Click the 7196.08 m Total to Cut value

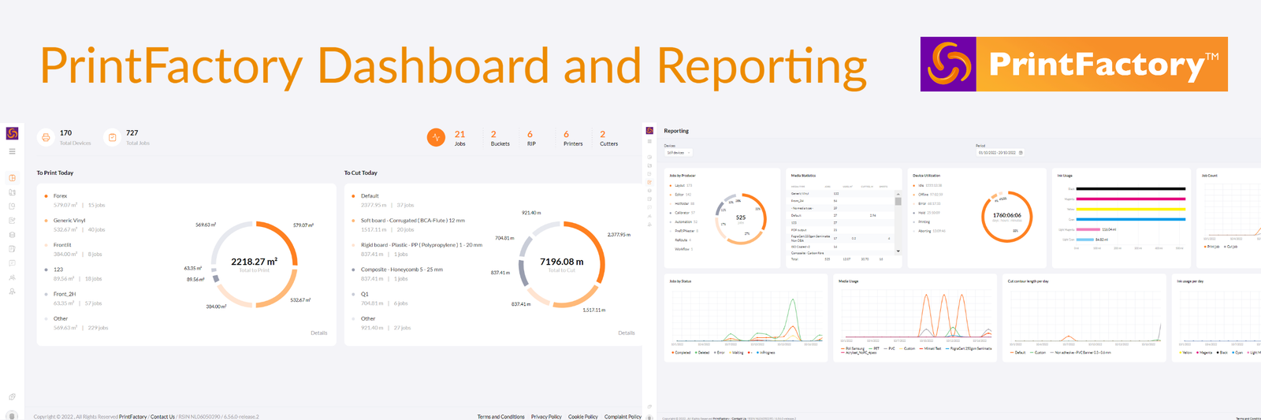coord(562,262)
